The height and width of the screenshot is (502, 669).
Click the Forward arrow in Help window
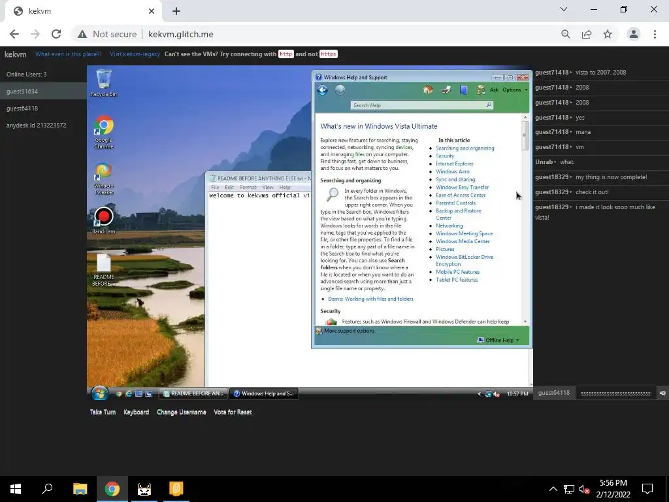click(x=340, y=90)
